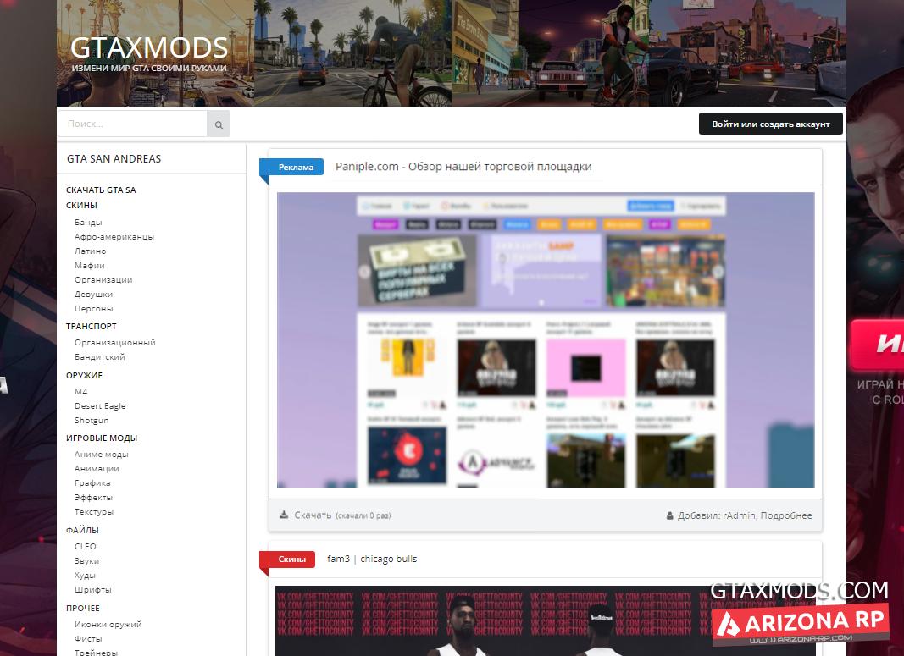Click the Arizona RP logo

point(800,625)
